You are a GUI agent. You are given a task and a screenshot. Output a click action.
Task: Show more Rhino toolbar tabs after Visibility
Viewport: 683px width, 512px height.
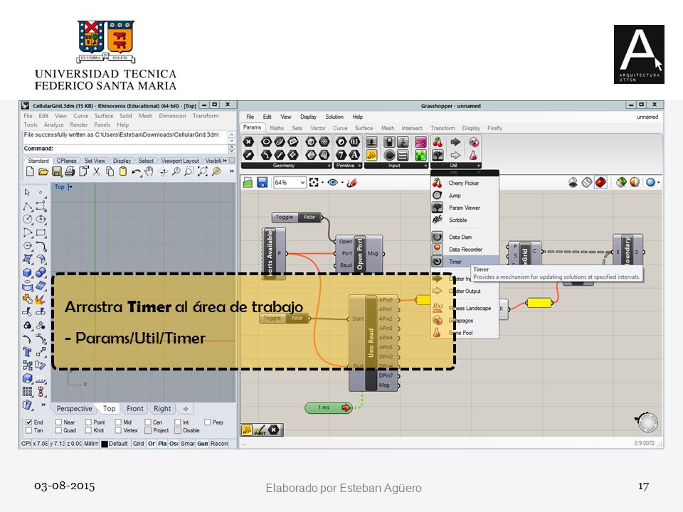[x=225, y=161]
